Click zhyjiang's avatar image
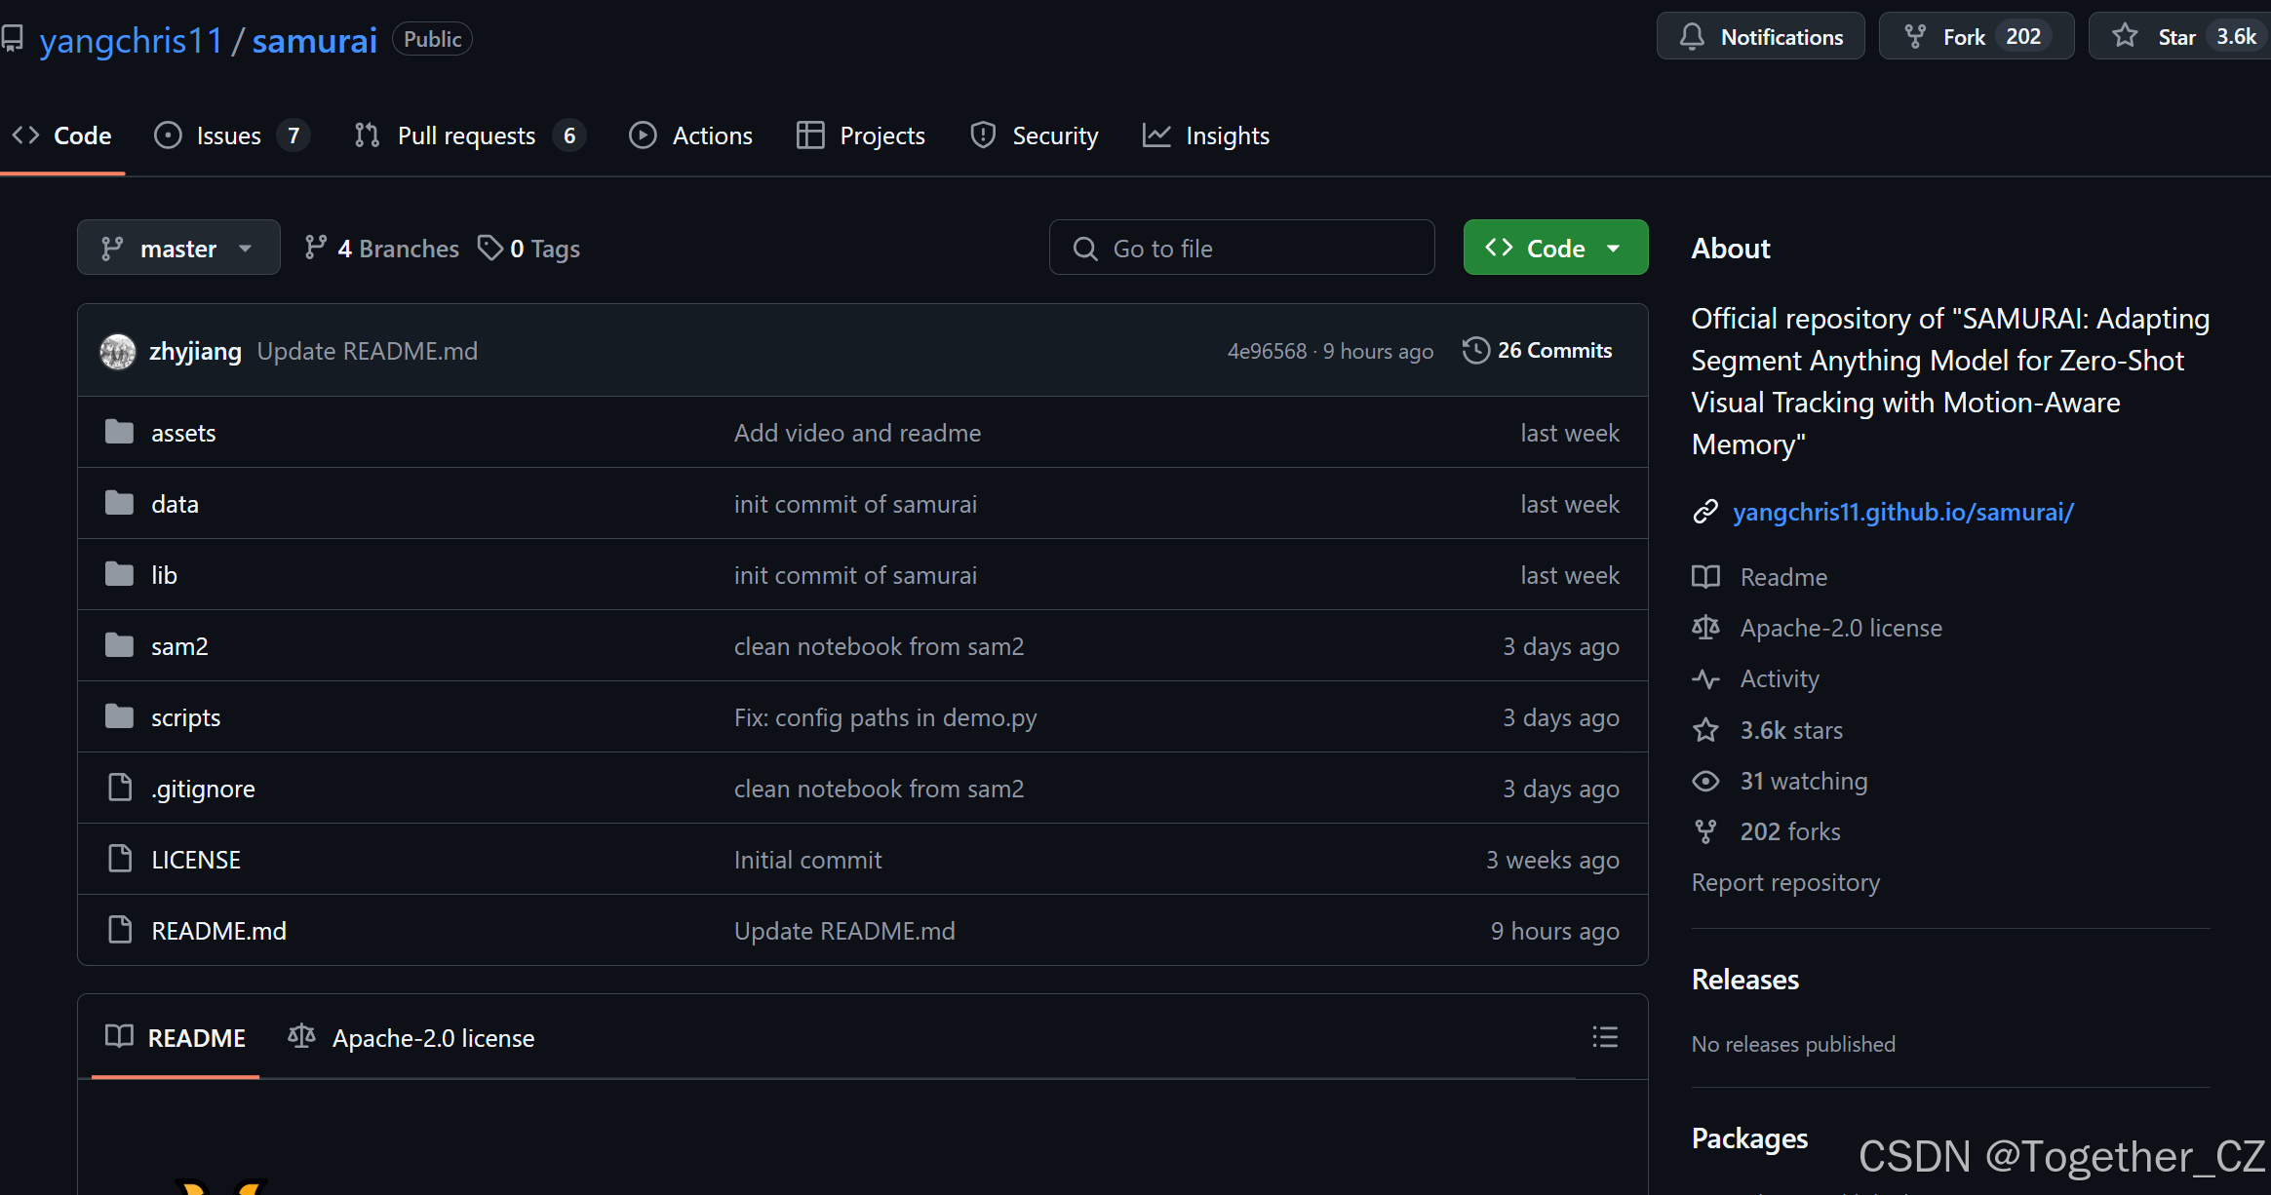This screenshot has width=2271, height=1195. pos(118,352)
